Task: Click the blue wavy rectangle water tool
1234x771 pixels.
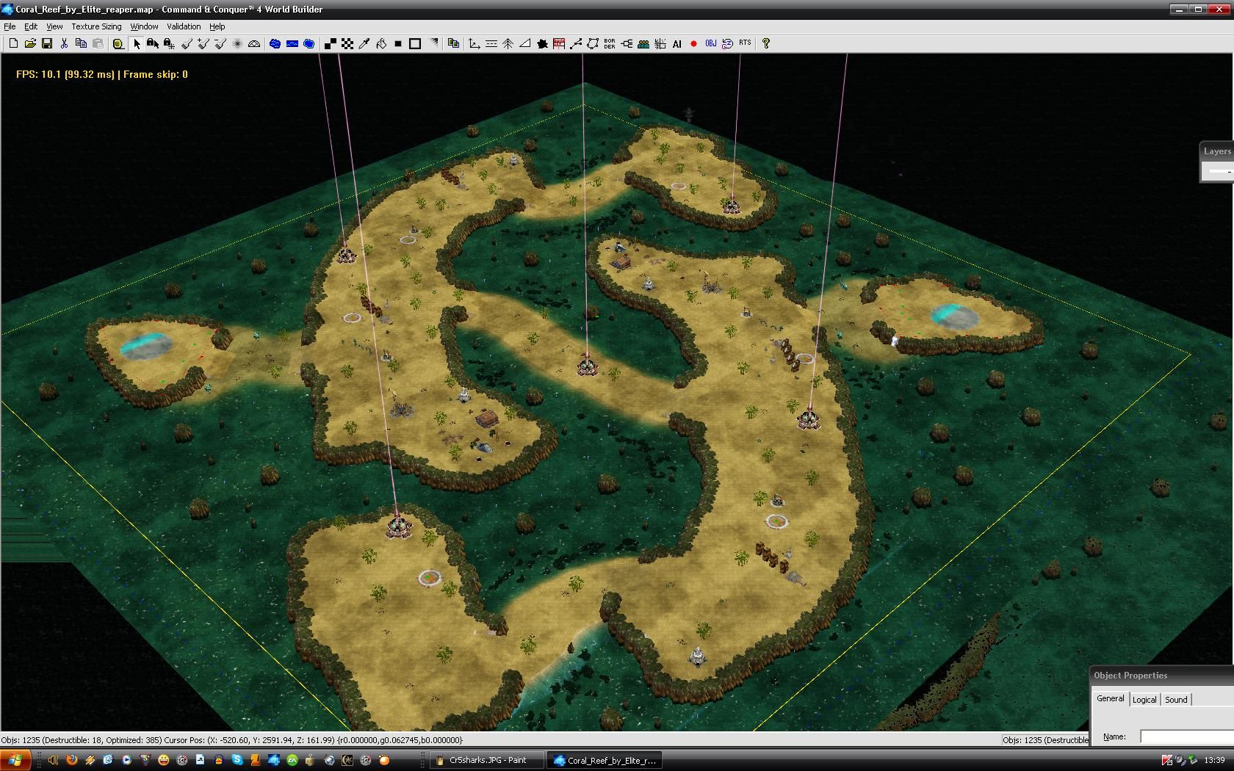Action: pos(292,43)
